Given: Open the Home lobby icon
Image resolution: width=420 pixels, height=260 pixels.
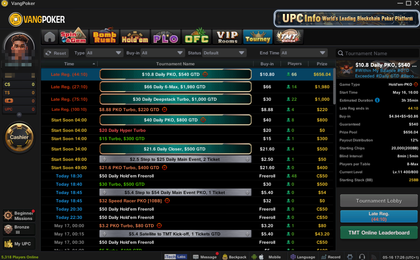Looking at the screenshot, I should (50, 36).
